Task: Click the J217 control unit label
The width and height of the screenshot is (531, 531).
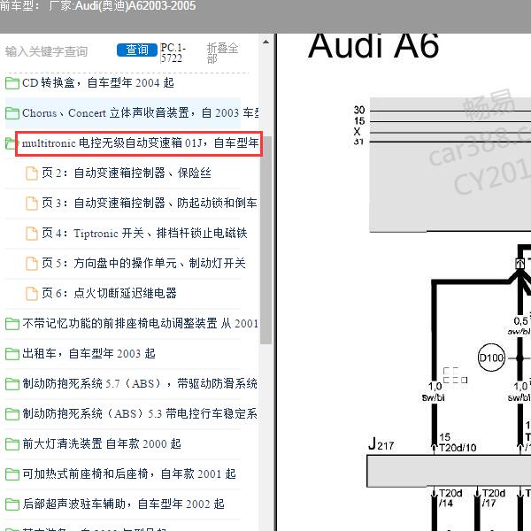Action: coord(381,444)
